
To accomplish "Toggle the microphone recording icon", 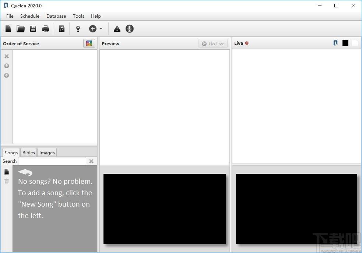I will [x=130, y=29].
